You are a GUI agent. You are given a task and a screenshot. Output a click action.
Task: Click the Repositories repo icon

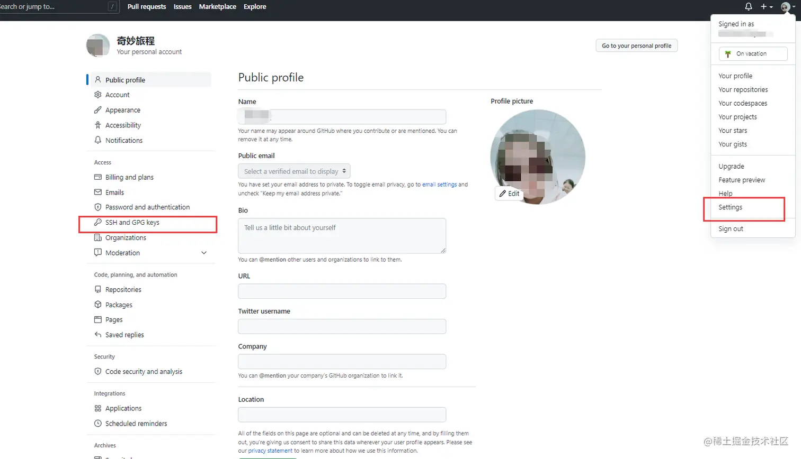coord(97,290)
